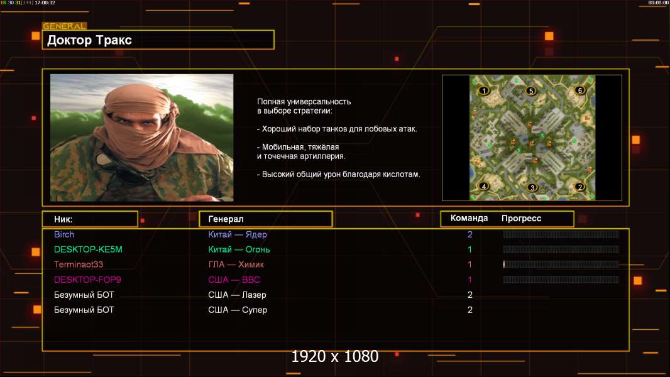Viewport: 670px width, 377px height.
Task: Click general 'США — Лазер'
Action: point(237,295)
